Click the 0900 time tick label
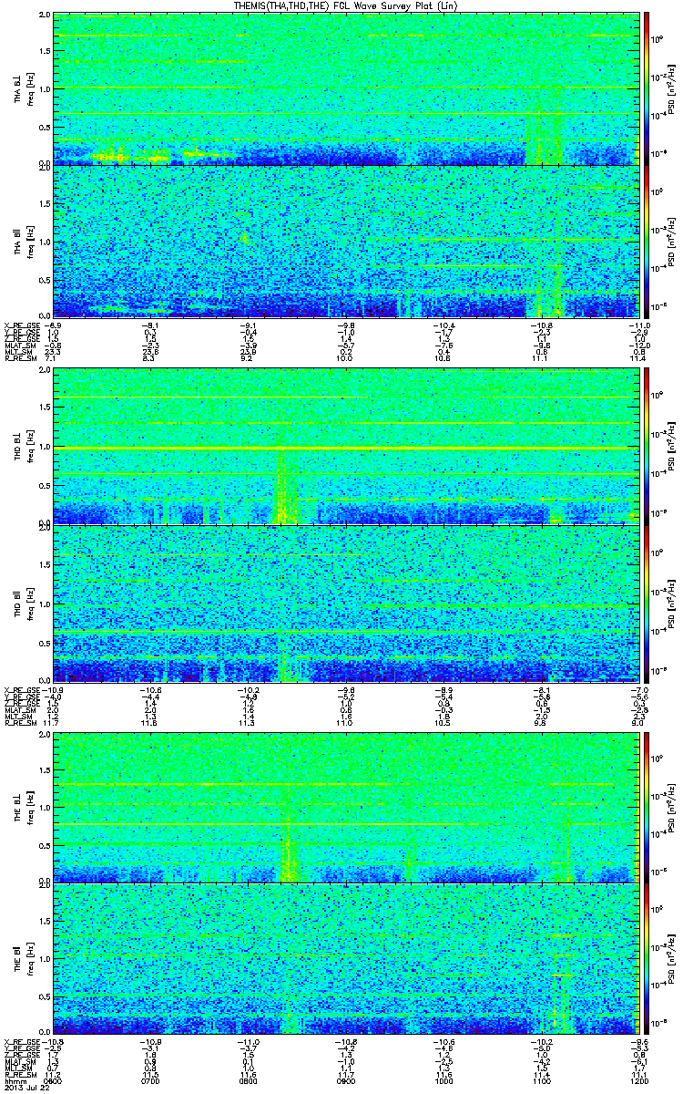The height and width of the screenshot is (1094, 683). pos(344,1080)
